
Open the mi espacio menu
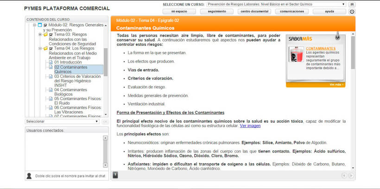(x=179, y=12)
